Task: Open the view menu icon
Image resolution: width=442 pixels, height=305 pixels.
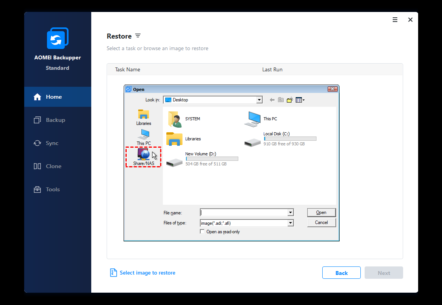Action: pyautogui.click(x=300, y=100)
